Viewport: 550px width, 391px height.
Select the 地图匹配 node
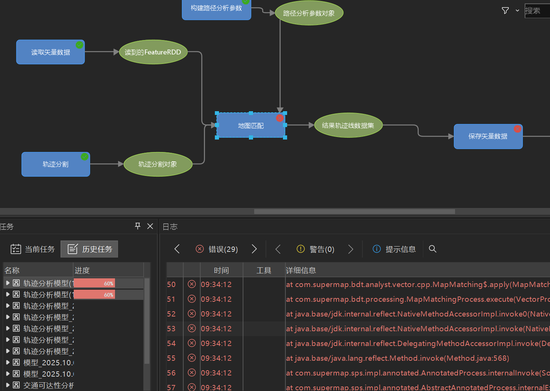pyautogui.click(x=251, y=126)
